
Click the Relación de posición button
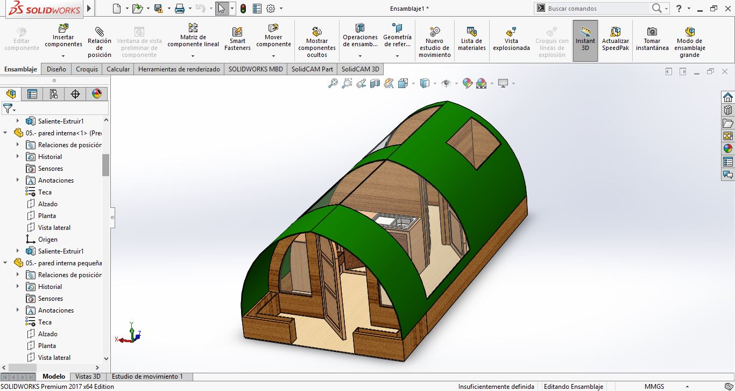pos(100,41)
